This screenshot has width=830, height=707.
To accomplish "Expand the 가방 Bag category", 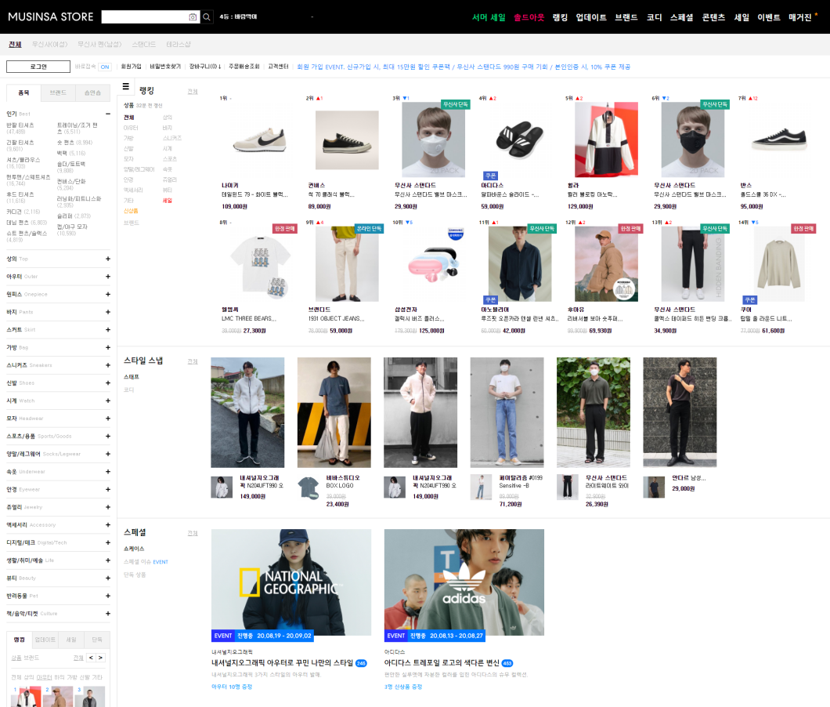I will tap(108, 348).
